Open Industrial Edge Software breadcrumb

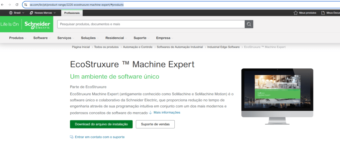click(223, 47)
